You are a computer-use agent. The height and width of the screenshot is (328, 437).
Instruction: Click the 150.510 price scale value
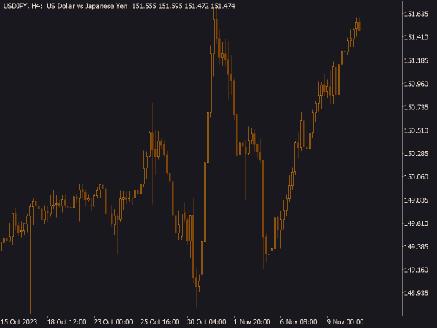(416, 130)
